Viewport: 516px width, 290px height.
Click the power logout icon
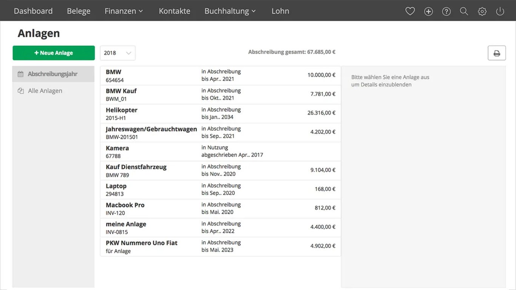point(500,11)
